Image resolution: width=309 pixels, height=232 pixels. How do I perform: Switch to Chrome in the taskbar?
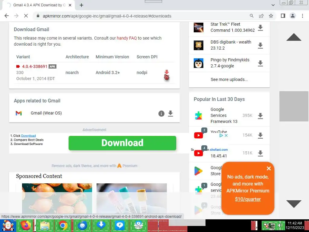63,225
